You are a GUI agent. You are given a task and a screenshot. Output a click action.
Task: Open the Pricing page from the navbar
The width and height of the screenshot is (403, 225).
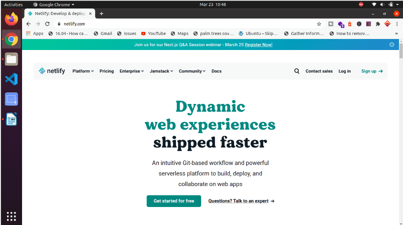pyautogui.click(x=106, y=71)
